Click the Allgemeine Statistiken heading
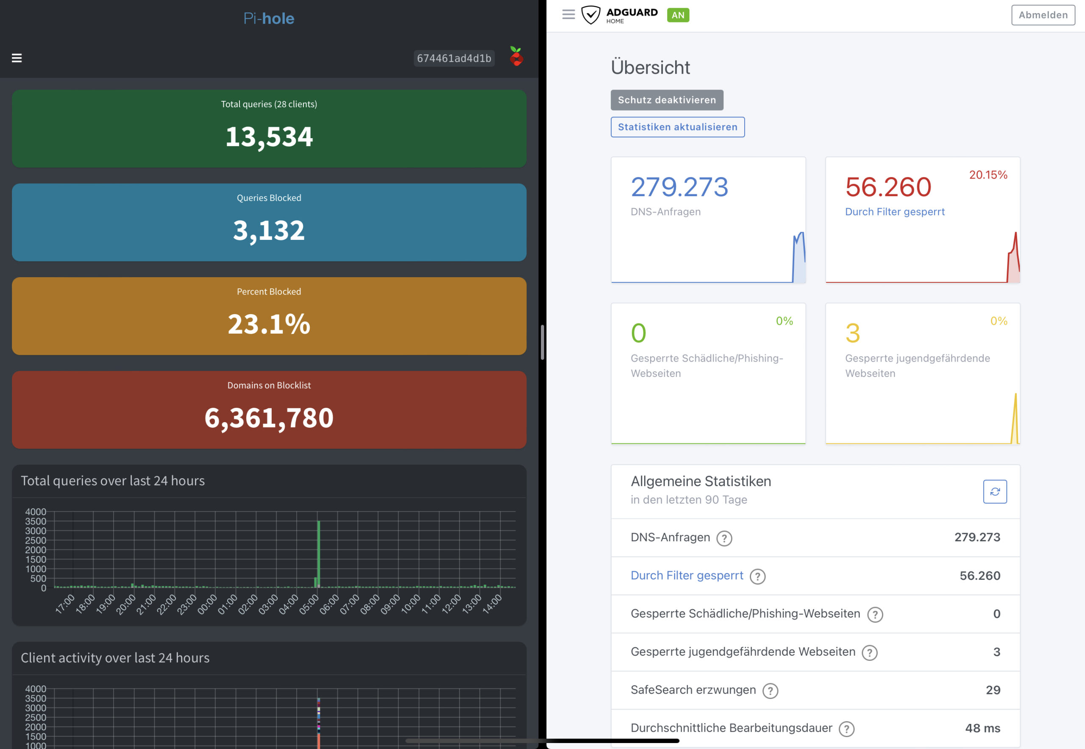The height and width of the screenshot is (749, 1085). coord(701,481)
